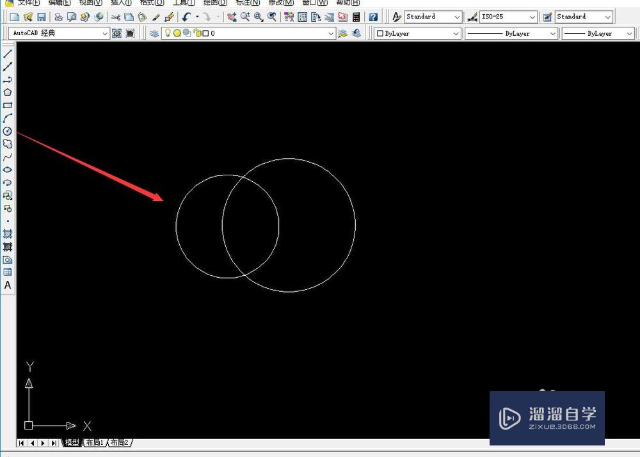The image size is (640, 457).
Task: Select the Spline drawing tool
Action: 8,157
